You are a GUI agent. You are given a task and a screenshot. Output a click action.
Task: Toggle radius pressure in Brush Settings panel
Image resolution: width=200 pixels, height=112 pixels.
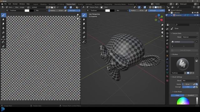tap(194, 84)
